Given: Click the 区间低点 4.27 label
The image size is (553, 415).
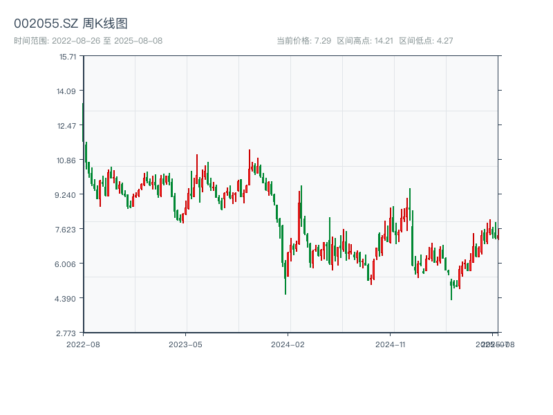Looking at the screenshot, I should (x=426, y=41).
